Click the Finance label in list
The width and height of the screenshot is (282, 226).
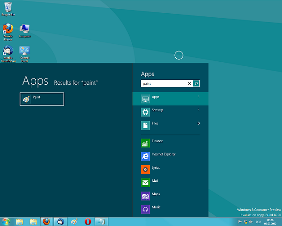(x=157, y=141)
